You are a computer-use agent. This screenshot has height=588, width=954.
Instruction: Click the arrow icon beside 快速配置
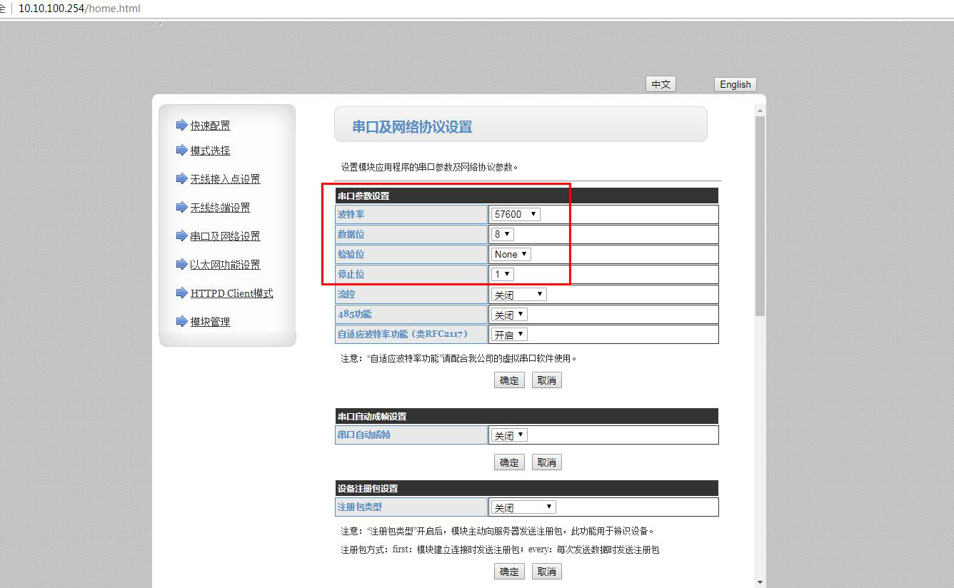pos(181,126)
